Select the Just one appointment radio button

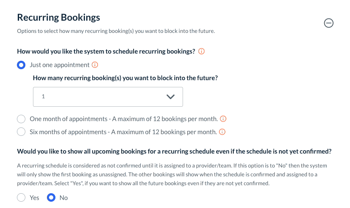coord(21,65)
